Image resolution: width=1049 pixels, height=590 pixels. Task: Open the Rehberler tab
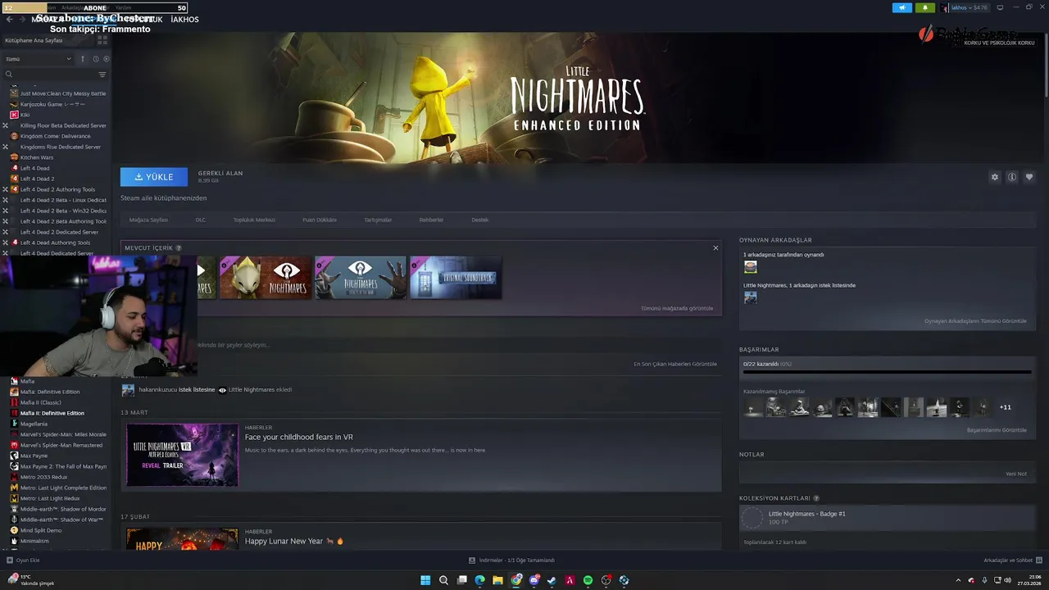point(431,220)
